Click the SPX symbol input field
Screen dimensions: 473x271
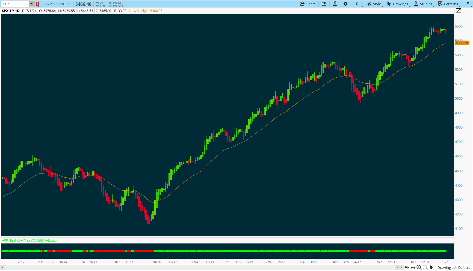[15, 4]
